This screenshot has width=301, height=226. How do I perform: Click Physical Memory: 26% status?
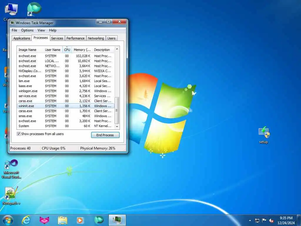pos(98,148)
